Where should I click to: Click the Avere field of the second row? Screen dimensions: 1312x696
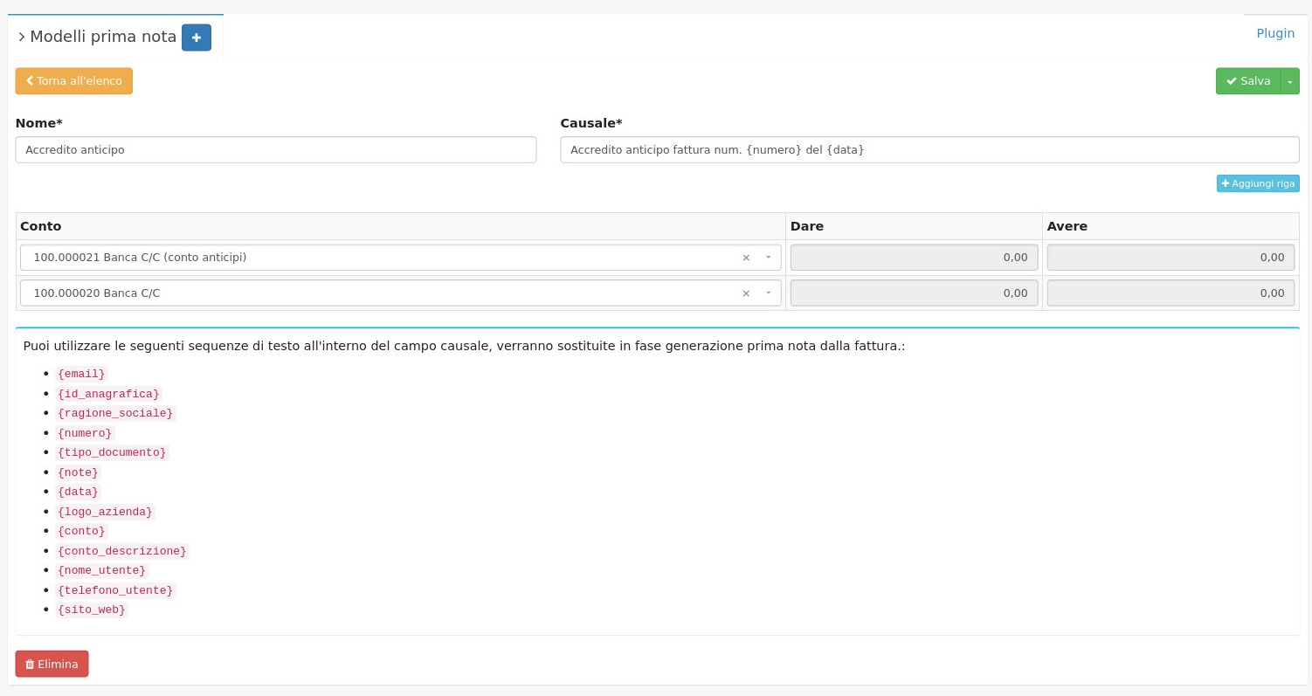1170,293
